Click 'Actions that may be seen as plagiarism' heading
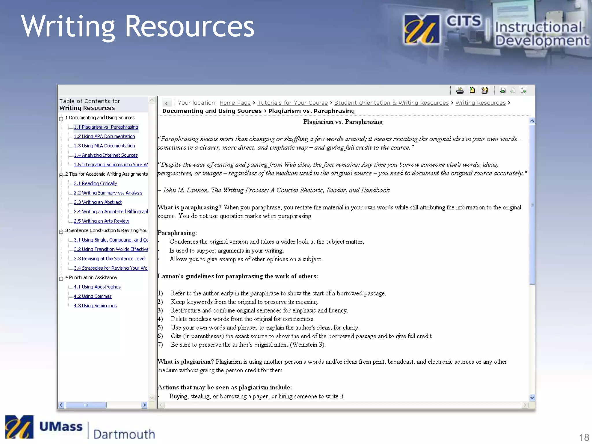The width and height of the screenshot is (592, 444). click(x=224, y=387)
